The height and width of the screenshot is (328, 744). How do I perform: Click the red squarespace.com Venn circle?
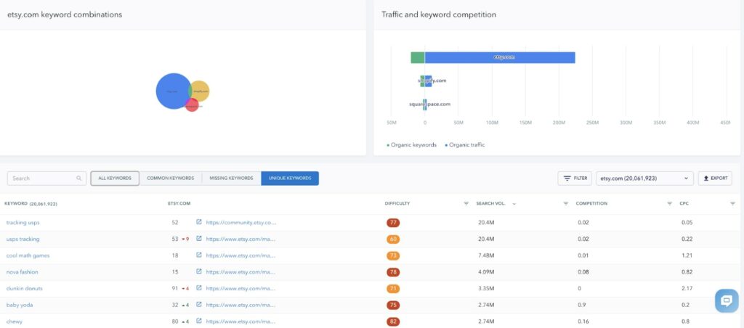click(x=193, y=106)
